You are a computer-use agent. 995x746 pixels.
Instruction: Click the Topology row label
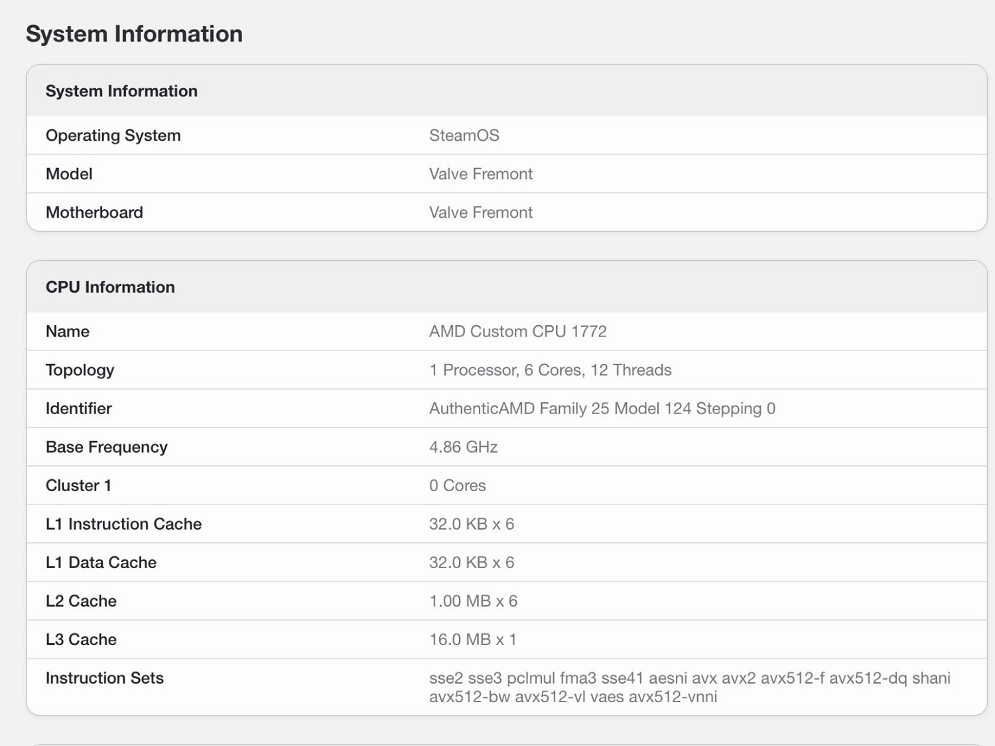[80, 370]
